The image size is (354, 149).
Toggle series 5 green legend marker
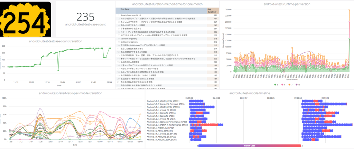point(275,85)
